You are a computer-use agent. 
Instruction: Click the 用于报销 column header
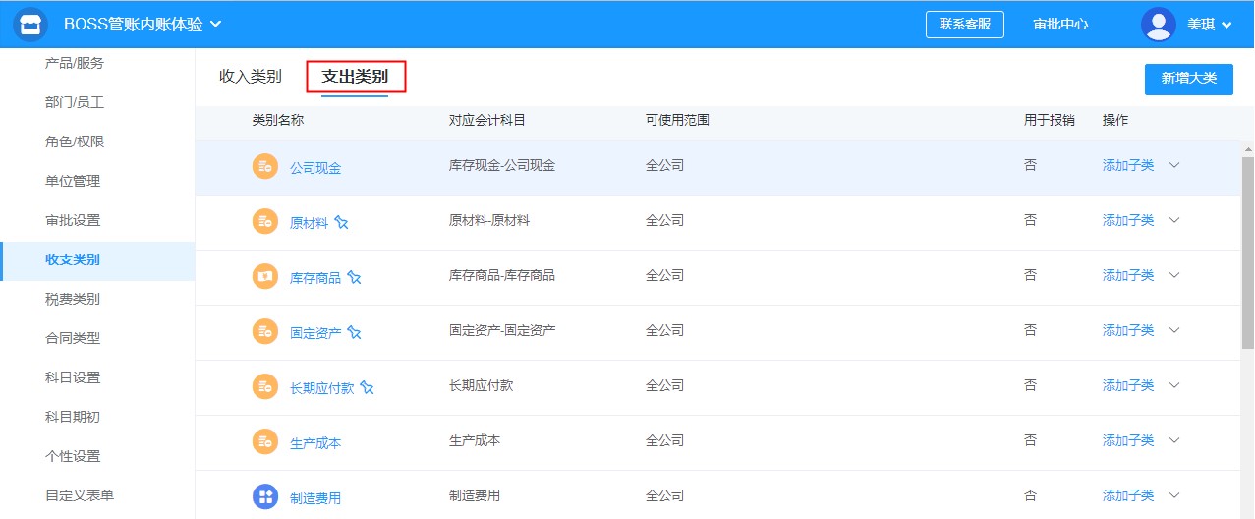click(x=1050, y=120)
